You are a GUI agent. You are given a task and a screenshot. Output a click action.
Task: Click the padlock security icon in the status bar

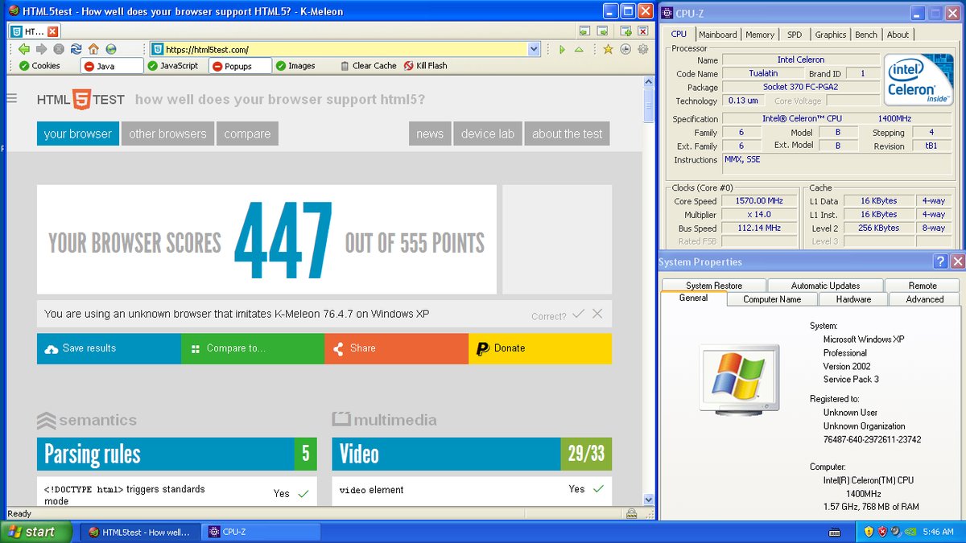(631, 514)
